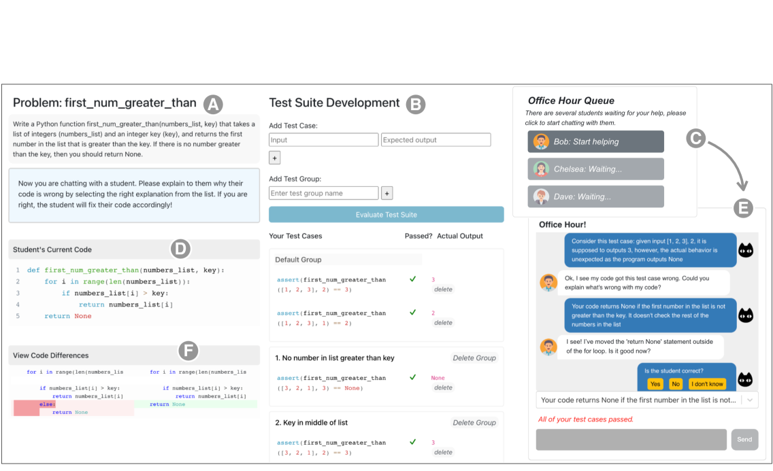Click the Expected output input field

[x=435, y=140]
